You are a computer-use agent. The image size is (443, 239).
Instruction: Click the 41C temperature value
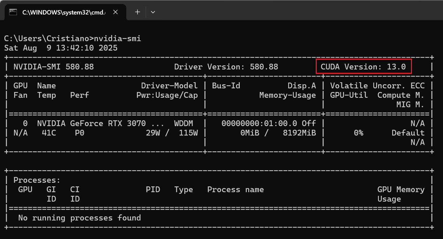[x=49, y=133]
